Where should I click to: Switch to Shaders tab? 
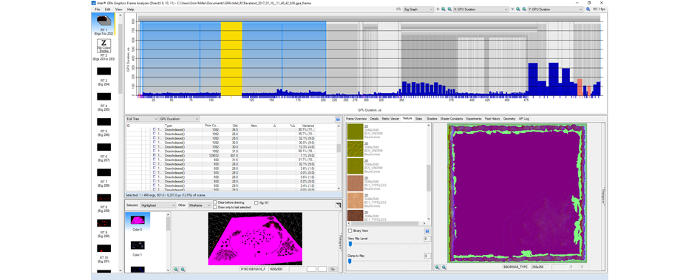coord(432,119)
